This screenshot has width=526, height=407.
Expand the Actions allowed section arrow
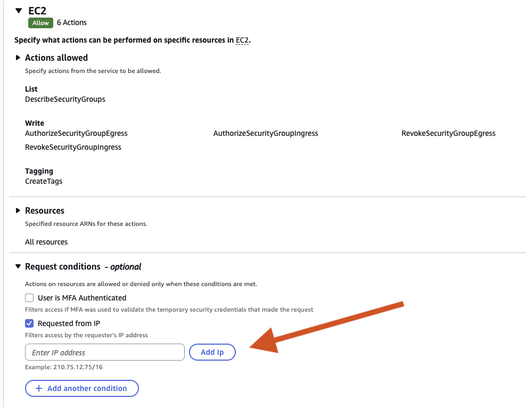click(x=18, y=58)
